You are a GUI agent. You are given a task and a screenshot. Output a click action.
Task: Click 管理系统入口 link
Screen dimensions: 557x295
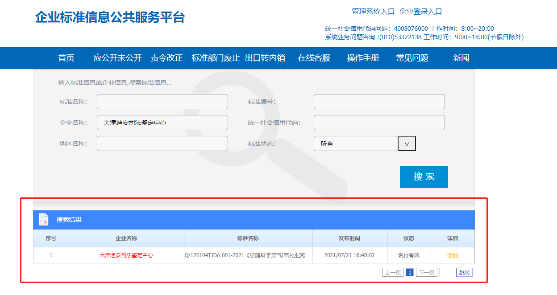[374, 12]
